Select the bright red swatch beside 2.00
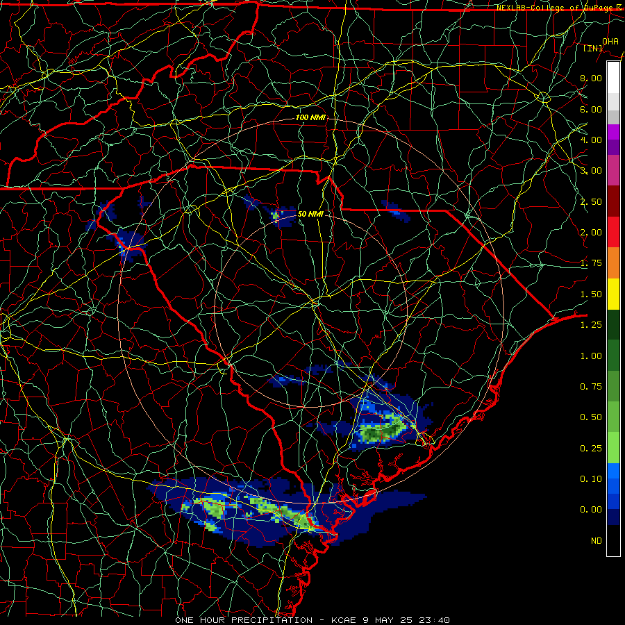Image resolution: width=625 pixels, height=625 pixels. pyautogui.click(x=613, y=232)
